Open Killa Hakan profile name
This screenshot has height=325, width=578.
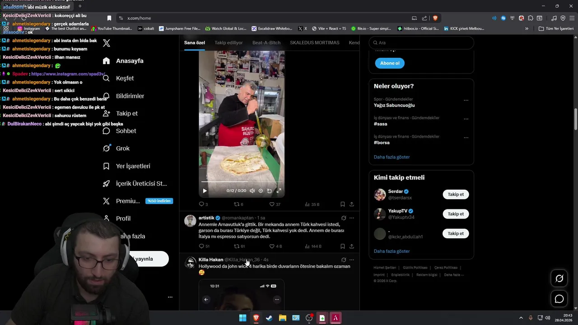tap(211, 260)
